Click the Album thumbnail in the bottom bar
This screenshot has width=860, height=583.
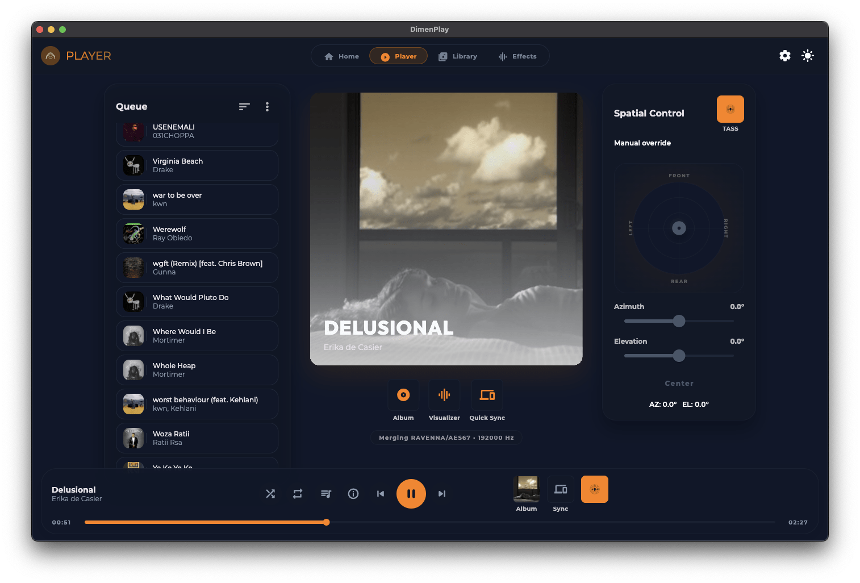point(527,489)
